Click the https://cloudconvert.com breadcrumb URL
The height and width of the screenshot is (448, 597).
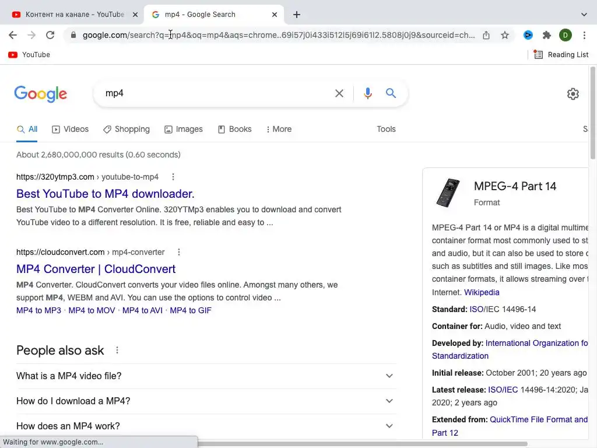(60, 252)
